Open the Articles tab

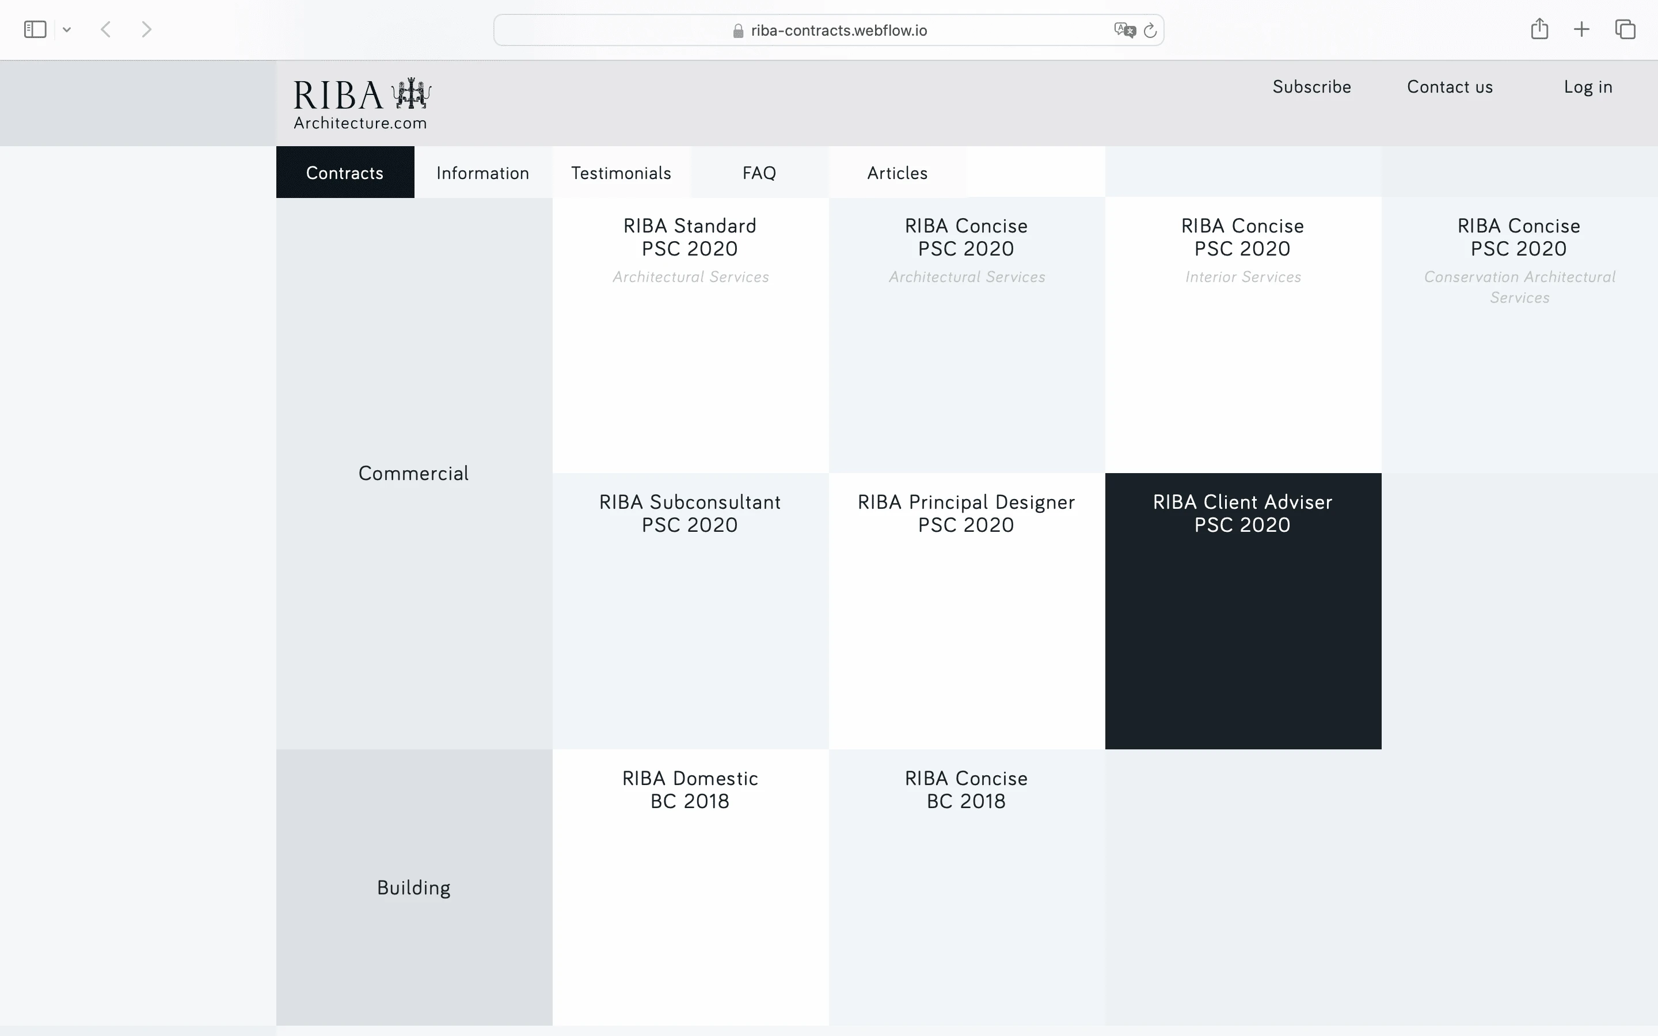[x=898, y=173]
